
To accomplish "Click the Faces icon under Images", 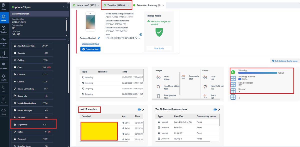I will click(158, 78).
